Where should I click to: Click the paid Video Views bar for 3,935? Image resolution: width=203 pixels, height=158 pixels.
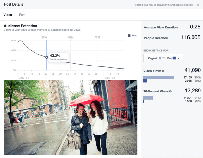pos(145,81)
